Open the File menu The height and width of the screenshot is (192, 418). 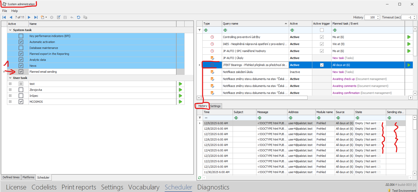click(5, 11)
